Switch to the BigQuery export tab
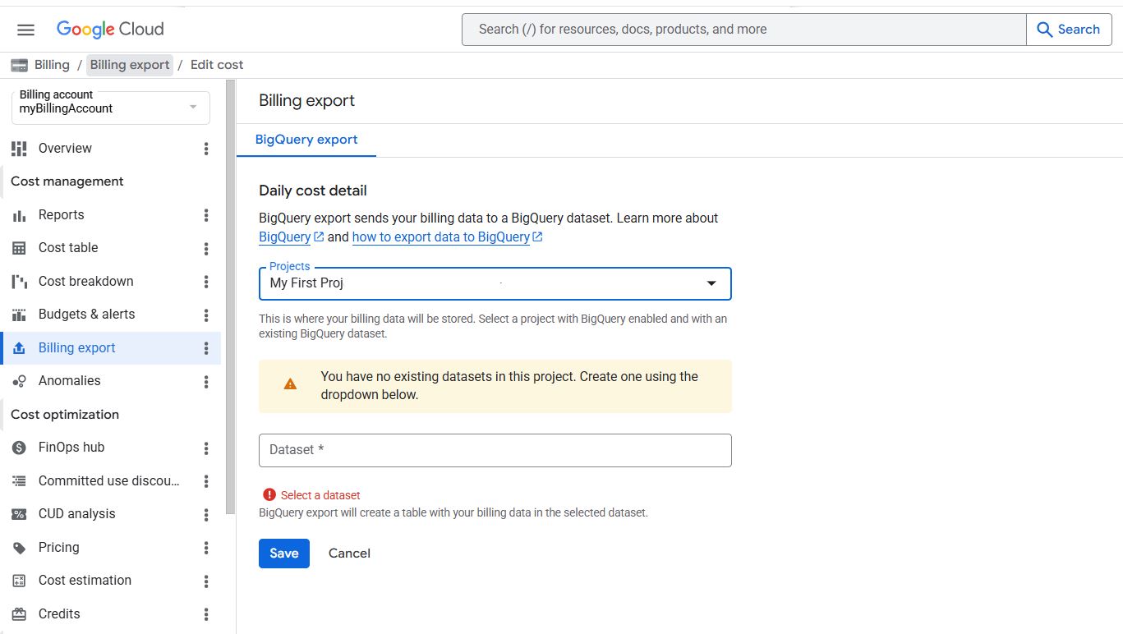 tap(306, 140)
